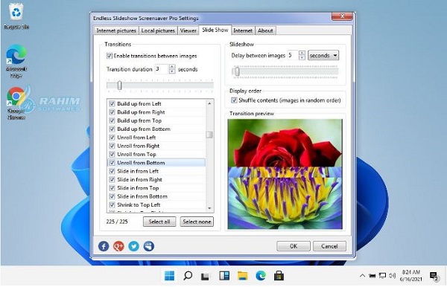Viewport: 447px width, 287px height.
Task: Click the blue group share icon
Action: coord(149,246)
